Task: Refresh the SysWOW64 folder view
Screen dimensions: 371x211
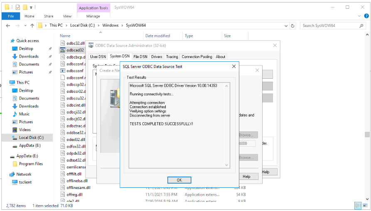Action: pos(292,26)
